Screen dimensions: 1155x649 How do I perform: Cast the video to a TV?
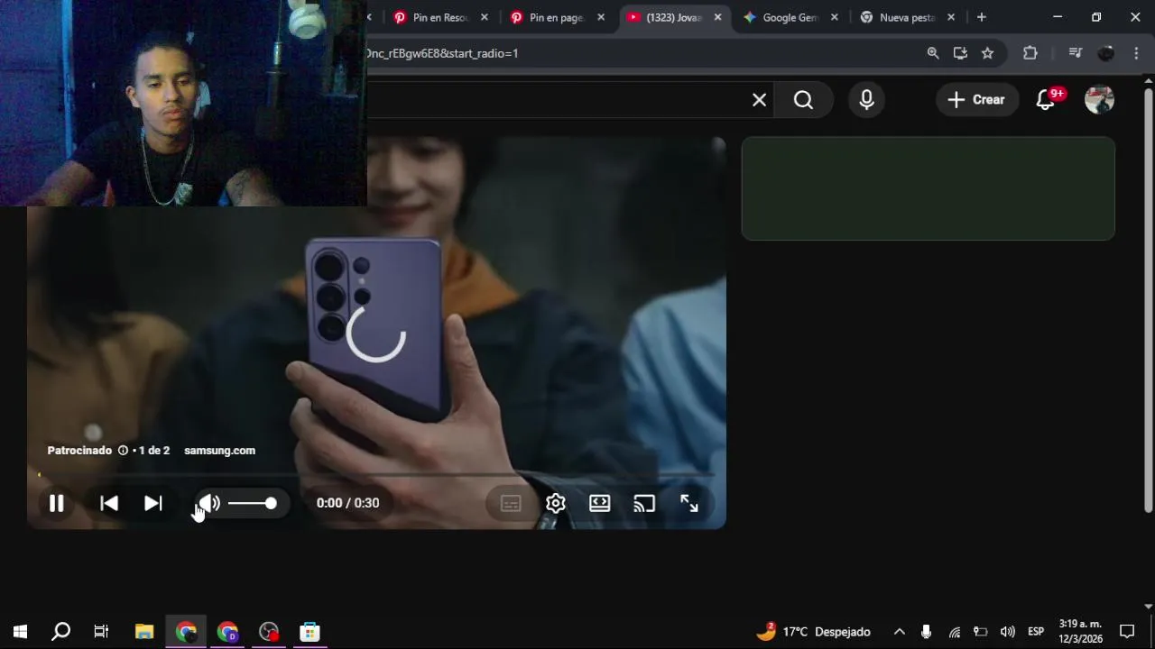point(644,503)
